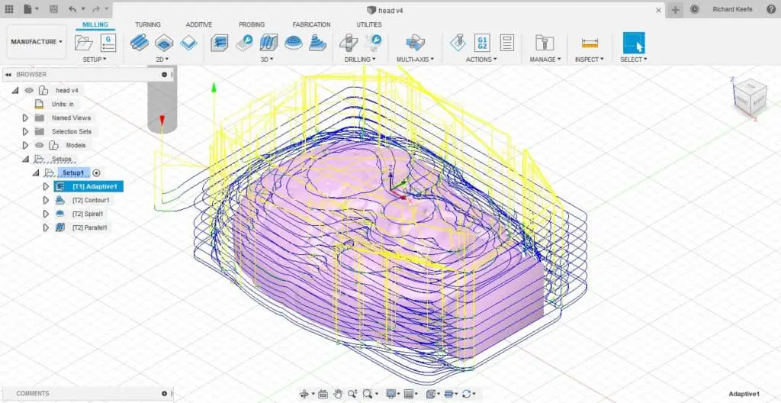Open the SETUP dropdown menu

(x=94, y=60)
